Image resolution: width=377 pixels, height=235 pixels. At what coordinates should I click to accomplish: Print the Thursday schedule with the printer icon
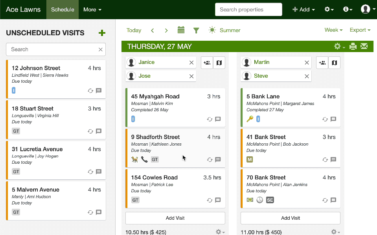353,47
